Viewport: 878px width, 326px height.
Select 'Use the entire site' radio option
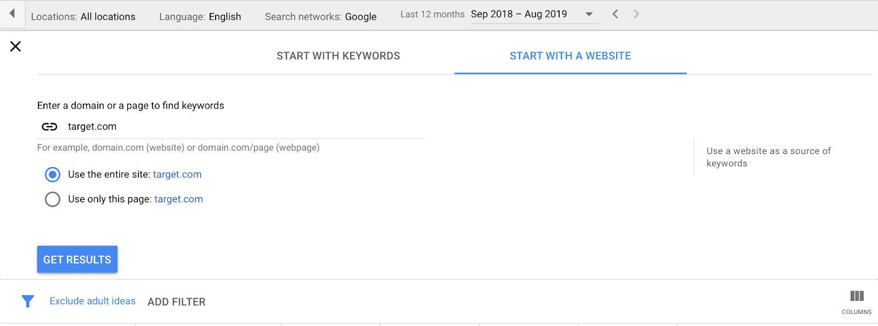click(53, 175)
